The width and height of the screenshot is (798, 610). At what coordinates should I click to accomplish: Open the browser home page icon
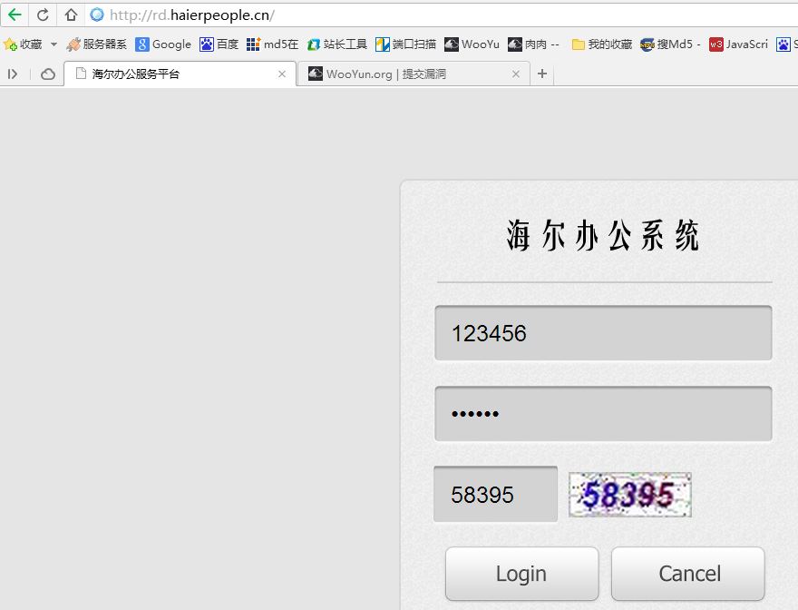(x=71, y=15)
